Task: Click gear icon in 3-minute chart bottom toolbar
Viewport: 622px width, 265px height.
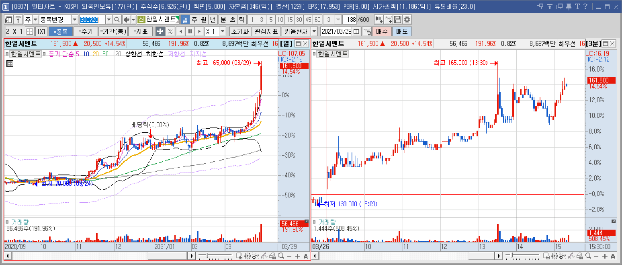Action: point(555,256)
